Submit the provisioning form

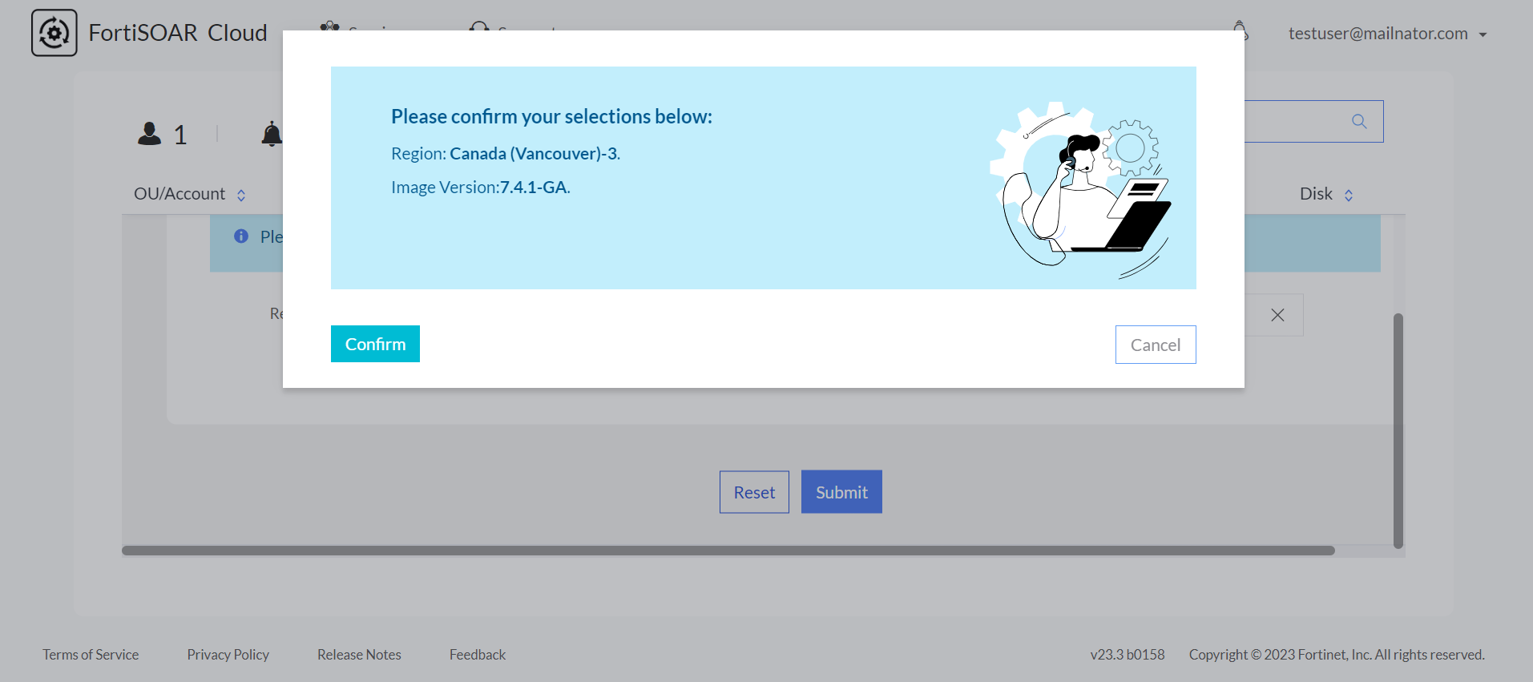tap(841, 492)
